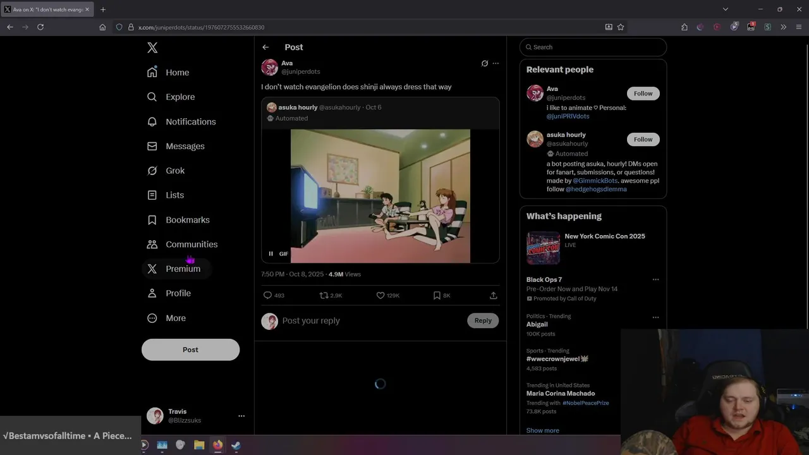Click the large Post button in sidebar

190,349
